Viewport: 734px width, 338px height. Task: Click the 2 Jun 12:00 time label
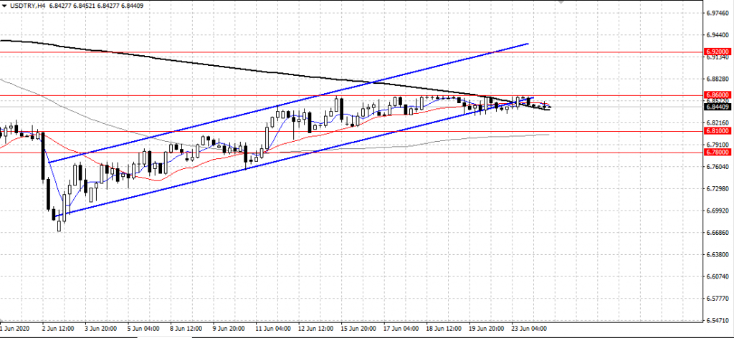[58, 329]
